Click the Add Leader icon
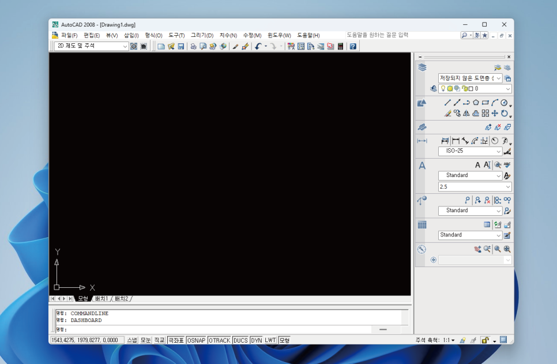This screenshot has height=364, width=557. pos(478,200)
